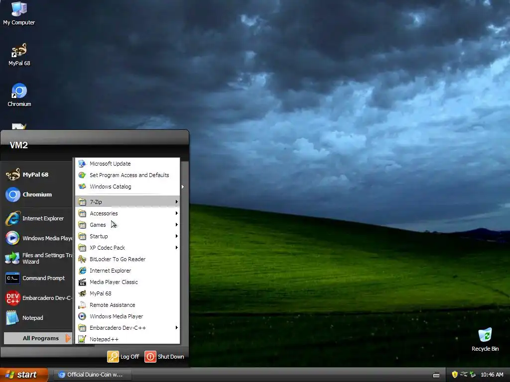Open Embarcadero Dev-C++ in left start pane
Screen dimensions: 510x382
(38, 298)
